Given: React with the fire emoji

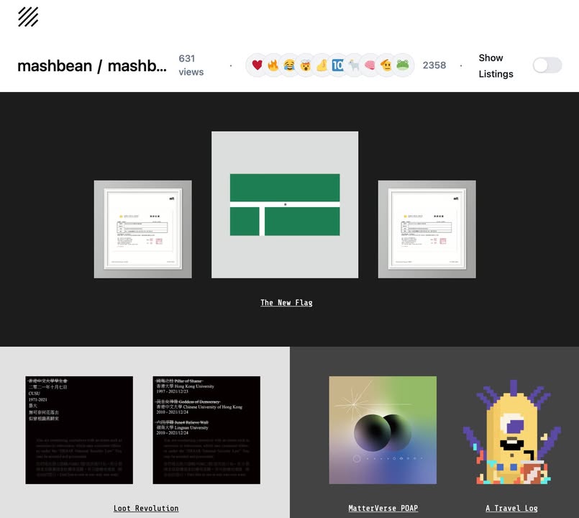Looking at the screenshot, I should coord(273,65).
